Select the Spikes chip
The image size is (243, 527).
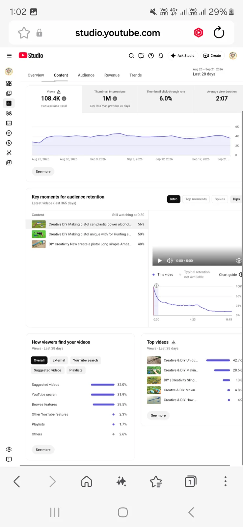tap(220, 199)
